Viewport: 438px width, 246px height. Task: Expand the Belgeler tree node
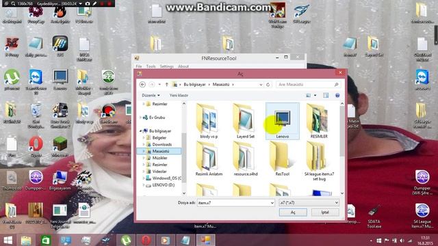(x=144, y=137)
